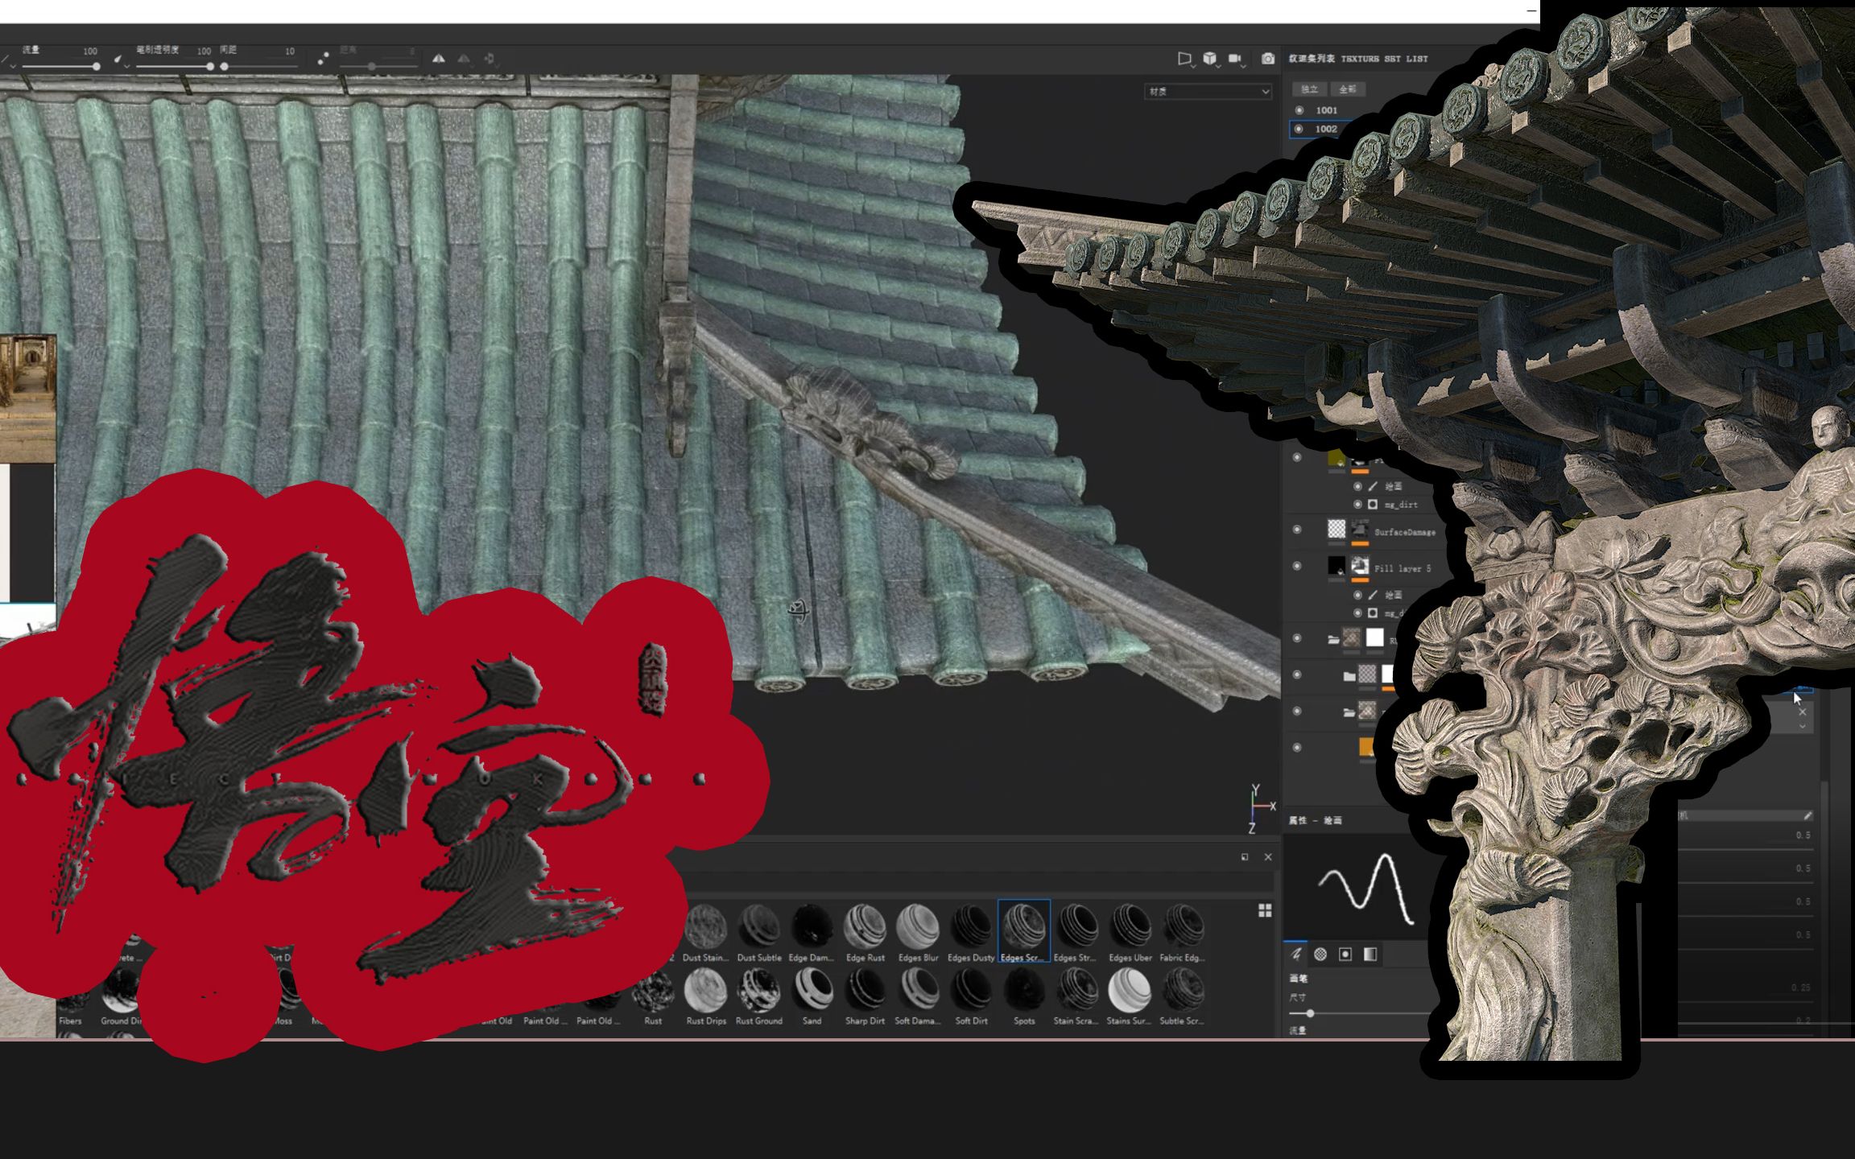Select the SurfaceDamage layer name
This screenshot has height=1159, width=1855.
(1405, 532)
